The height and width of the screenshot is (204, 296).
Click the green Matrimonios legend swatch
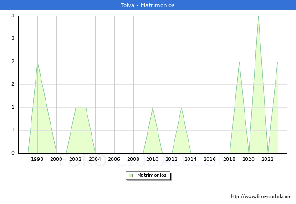pos(131,175)
